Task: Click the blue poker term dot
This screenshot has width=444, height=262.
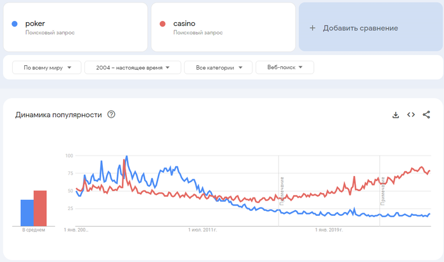Action: tap(15, 24)
